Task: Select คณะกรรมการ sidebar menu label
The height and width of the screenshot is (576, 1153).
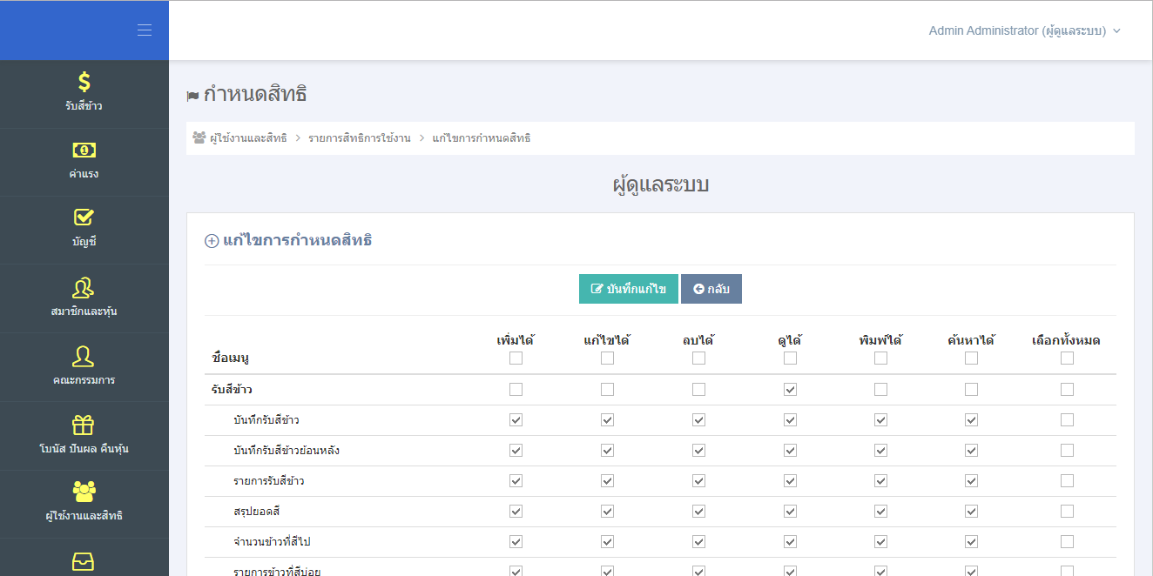Action: pos(84,380)
